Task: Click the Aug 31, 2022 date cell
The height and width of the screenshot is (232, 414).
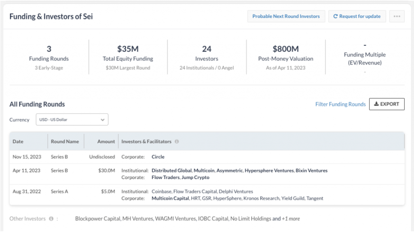Action: (x=27, y=191)
